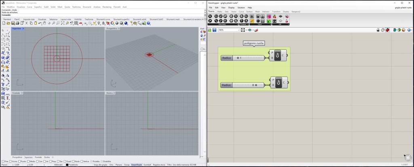Check the Punto osnap option
This screenshot has height=167, width=414.
19,161
